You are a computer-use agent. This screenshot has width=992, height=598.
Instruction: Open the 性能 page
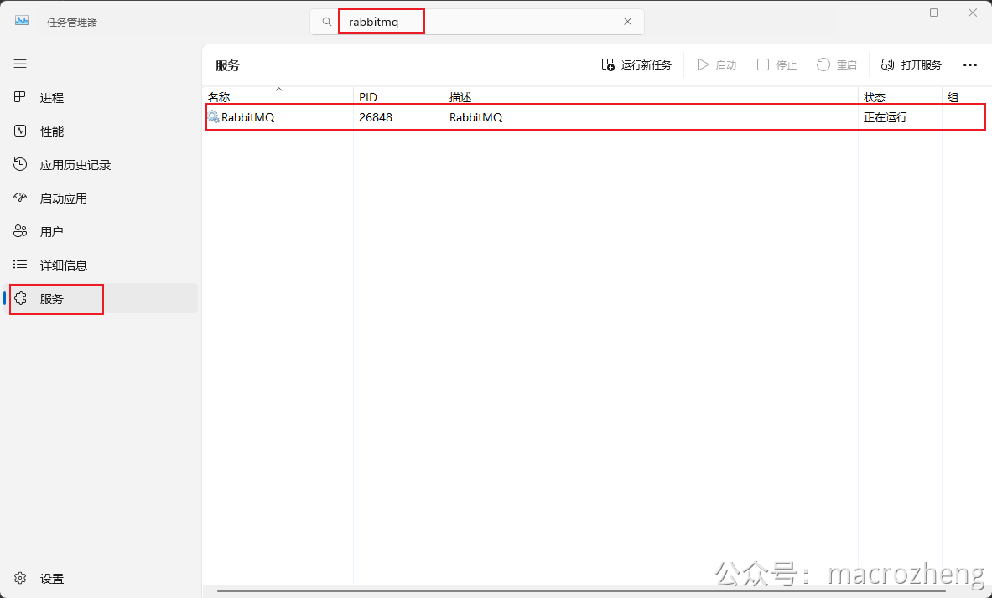click(x=101, y=131)
